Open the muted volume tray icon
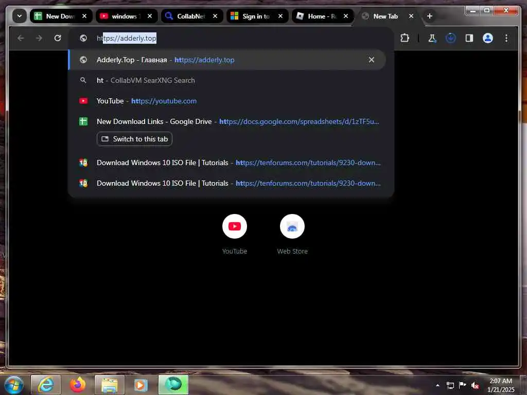 (475, 385)
